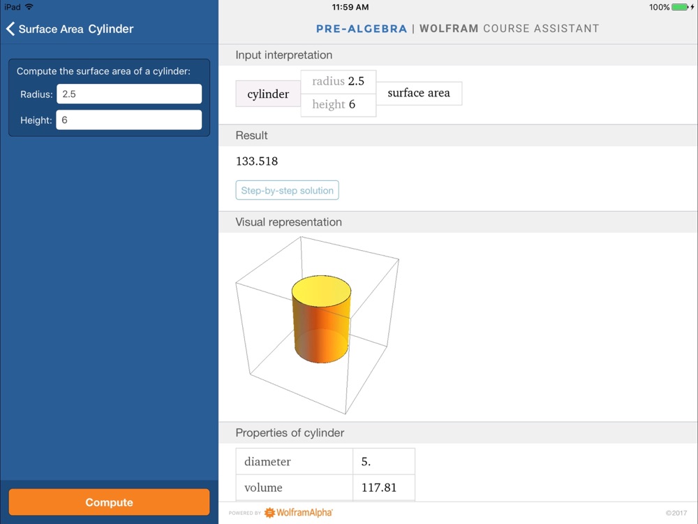Tap the orange Compute button
698x524 pixels.
point(109,502)
